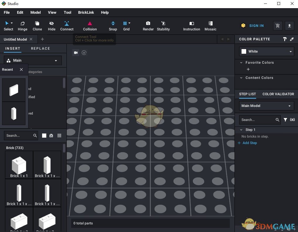Toggle the Grid display
This screenshot has width=298, height=232.
126,26
